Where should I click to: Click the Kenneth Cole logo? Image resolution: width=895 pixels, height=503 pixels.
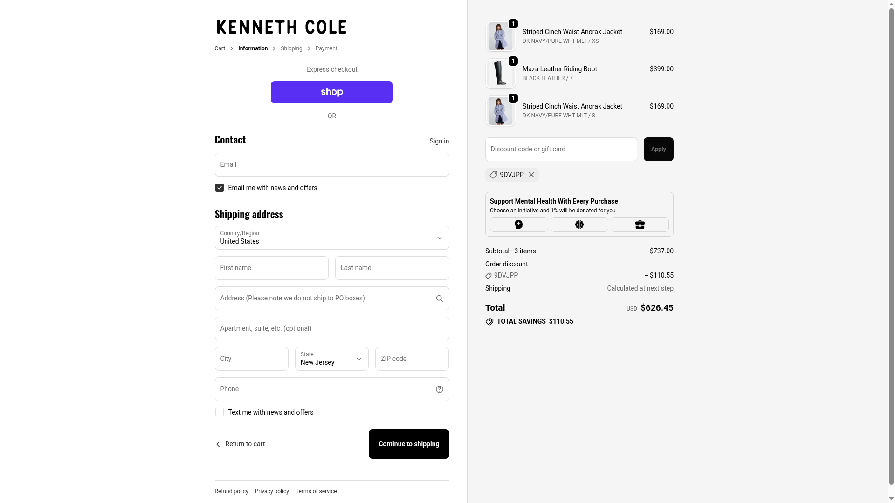coord(282,27)
